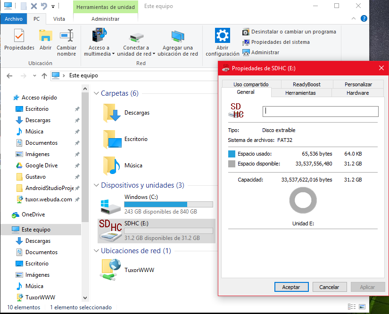
Task: Open quick access toolbar customize dropdown
Action: click(53, 7)
